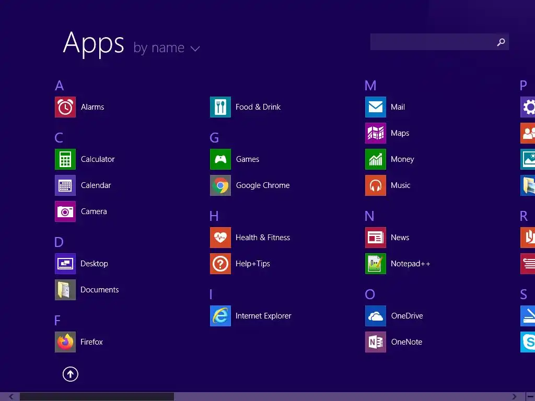Click the 'N' section header
The height and width of the screenshot is (401, 535).
(369, 216)
